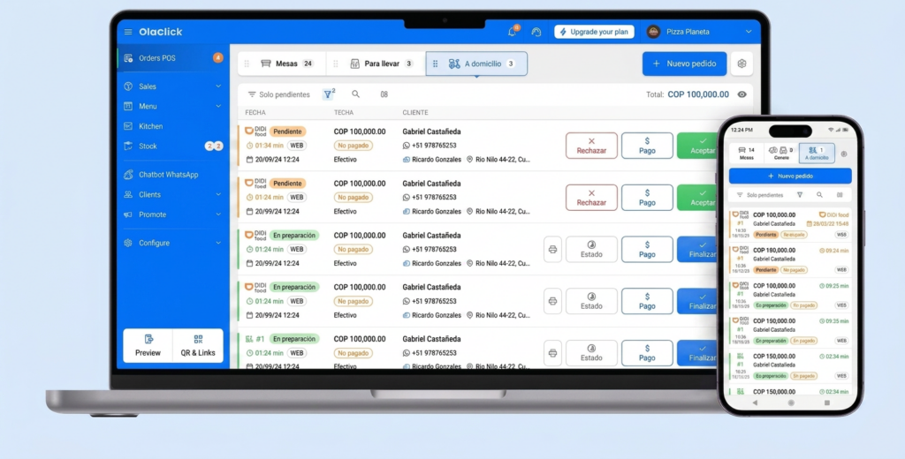905x459 pixels.
Task: Click the drag handle beside Mesas tab
Action: tap(247, 64)
